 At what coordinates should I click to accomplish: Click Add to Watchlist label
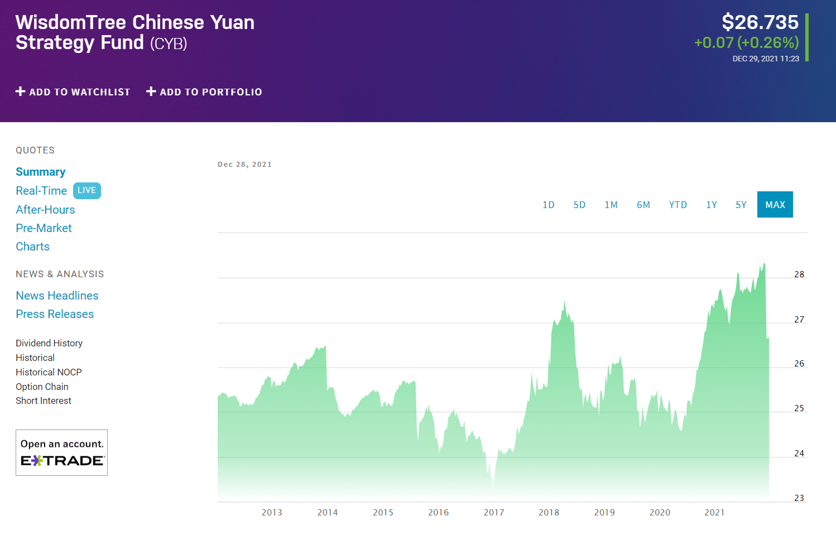pyautogui.click(x=80, y=92)
